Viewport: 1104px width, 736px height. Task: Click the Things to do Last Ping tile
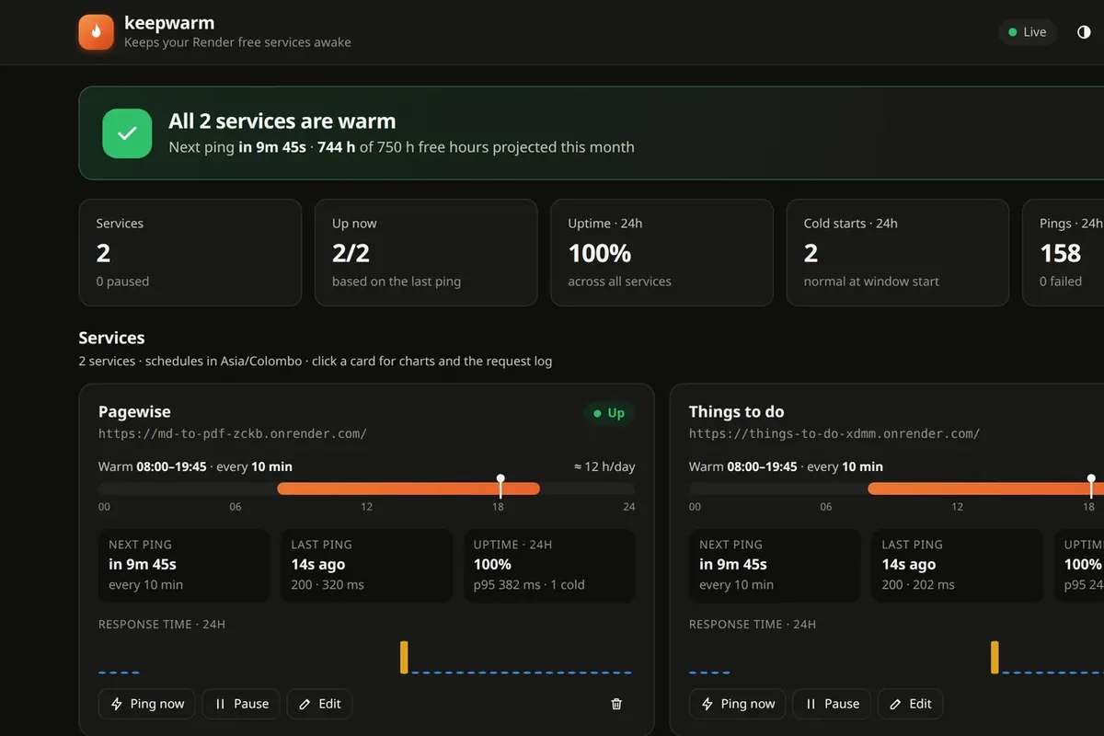tap(957, 565)
